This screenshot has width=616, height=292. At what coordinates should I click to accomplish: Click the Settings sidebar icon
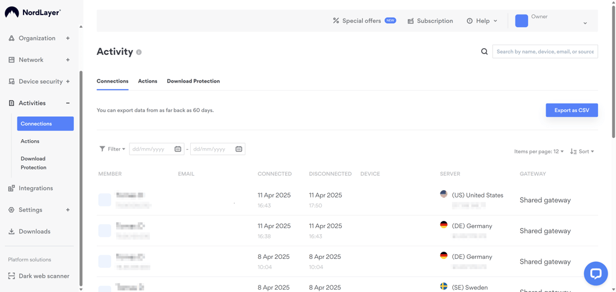(11, 210)
